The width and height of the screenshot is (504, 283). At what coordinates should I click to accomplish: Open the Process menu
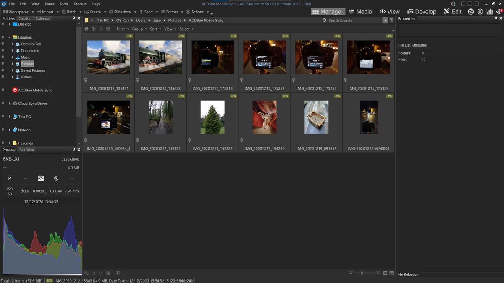(80, 4)
